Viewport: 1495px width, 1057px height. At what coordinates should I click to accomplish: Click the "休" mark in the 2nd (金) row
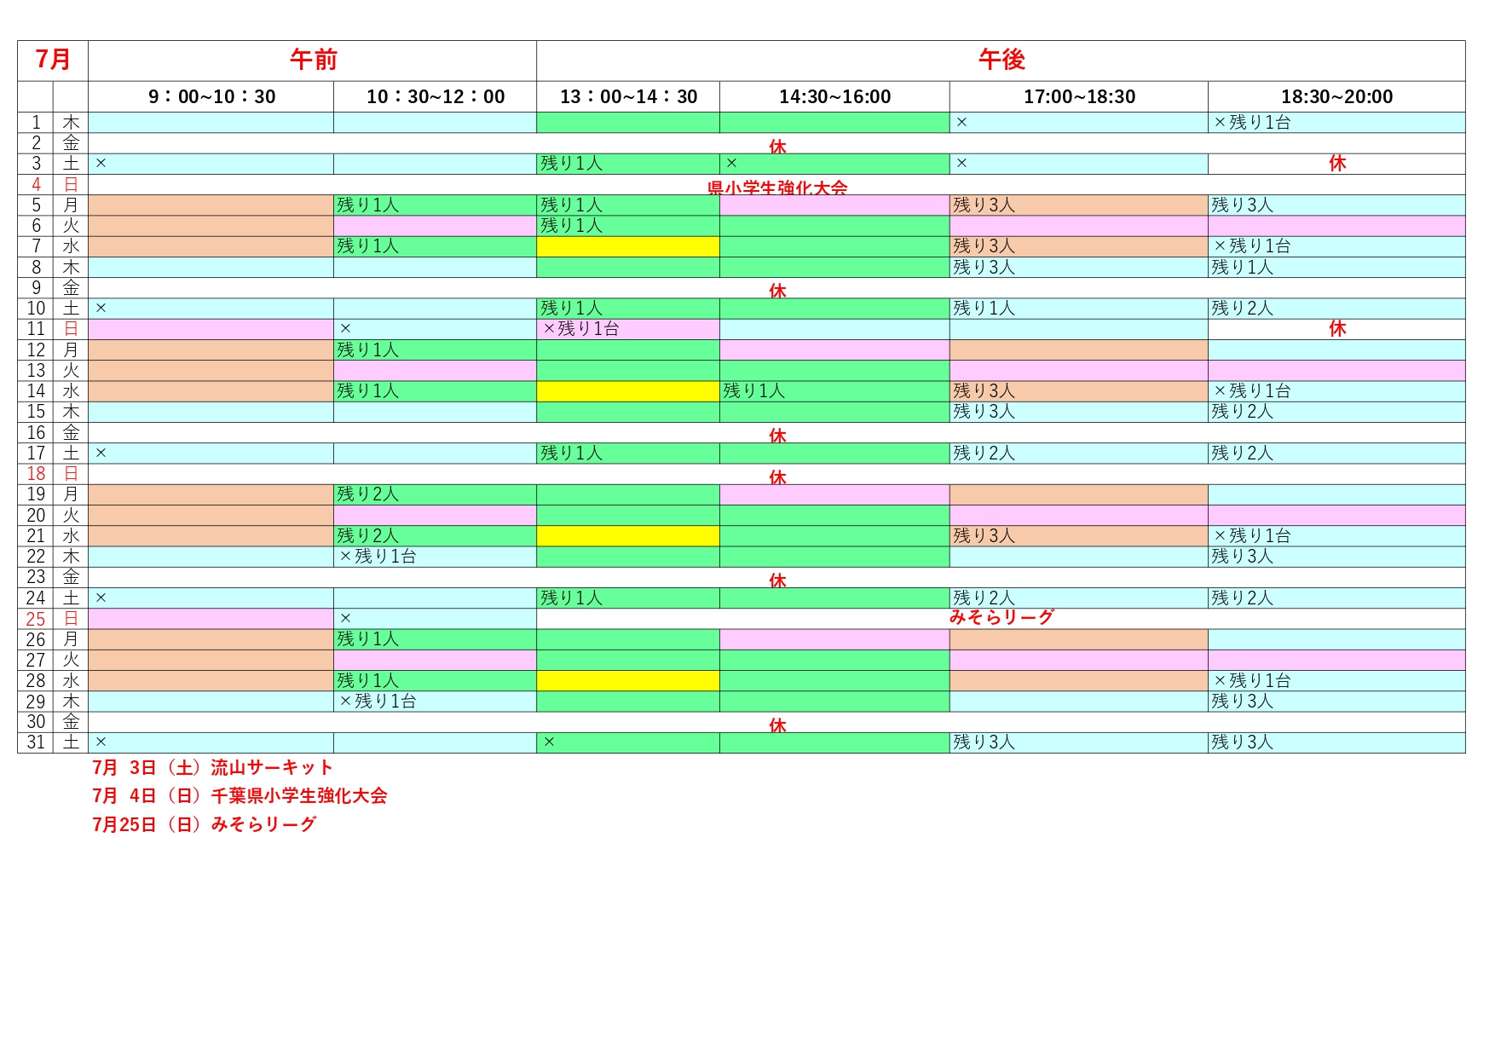click(x=777, y=147)
